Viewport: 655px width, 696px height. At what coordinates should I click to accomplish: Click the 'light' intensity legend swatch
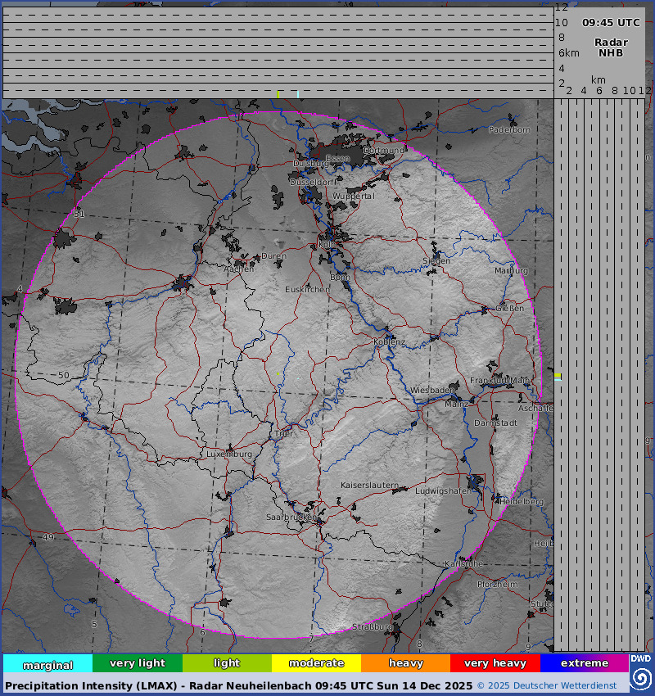coord(227,663)
